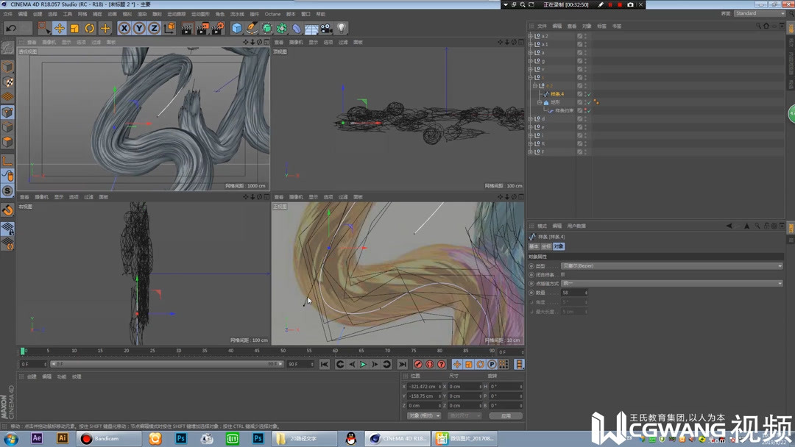Open Photoshop from the Windows taskbar
This screenshot has width=795, height=447.
click(x=181, y=438)
